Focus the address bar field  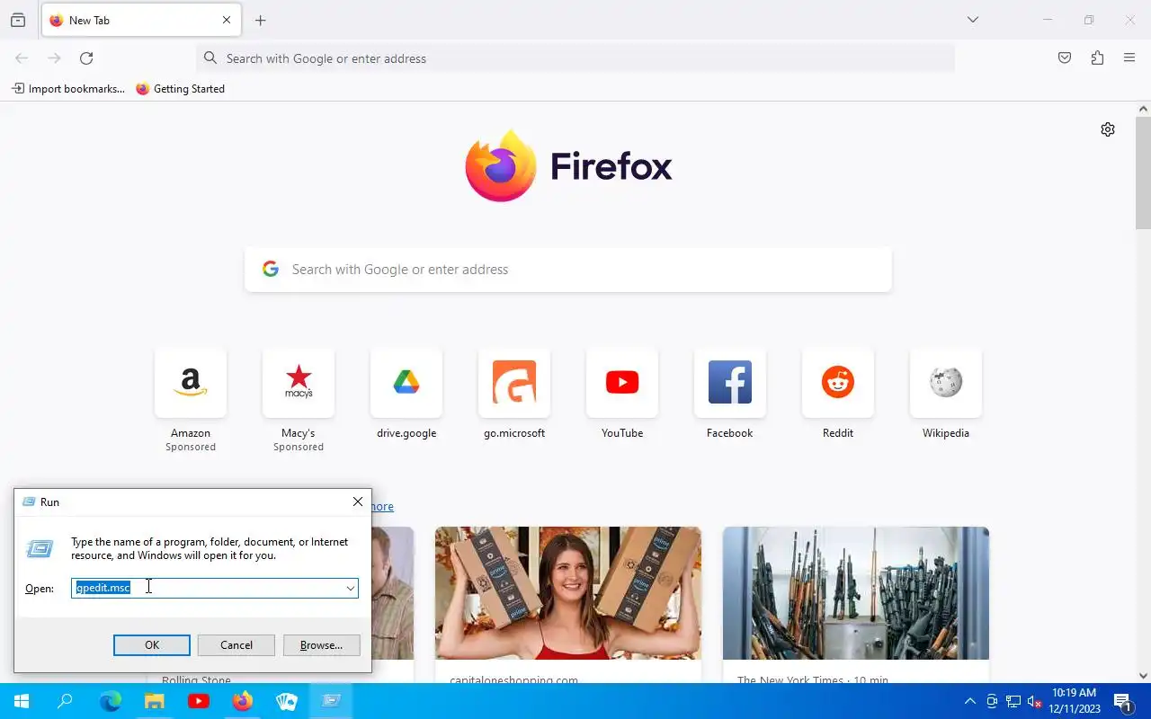tap(575, 58)
